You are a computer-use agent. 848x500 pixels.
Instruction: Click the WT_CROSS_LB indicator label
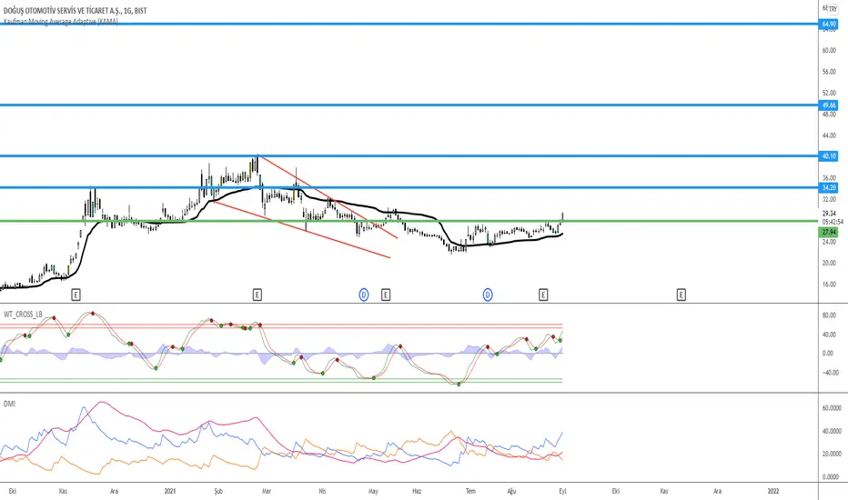pos(23,314)
